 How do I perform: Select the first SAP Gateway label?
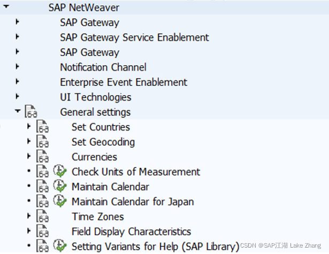(89, 22)
